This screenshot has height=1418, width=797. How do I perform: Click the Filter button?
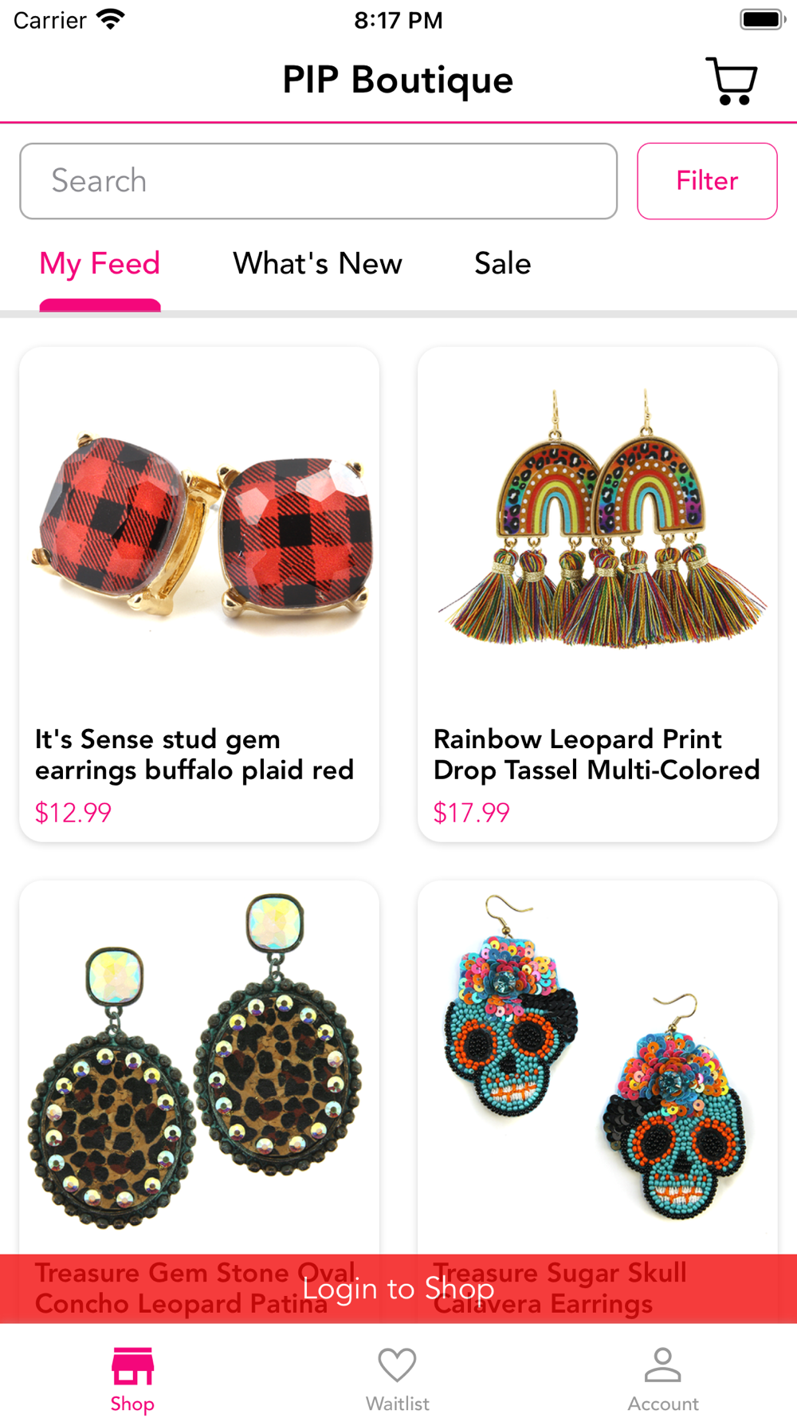[x=707, y=181]
